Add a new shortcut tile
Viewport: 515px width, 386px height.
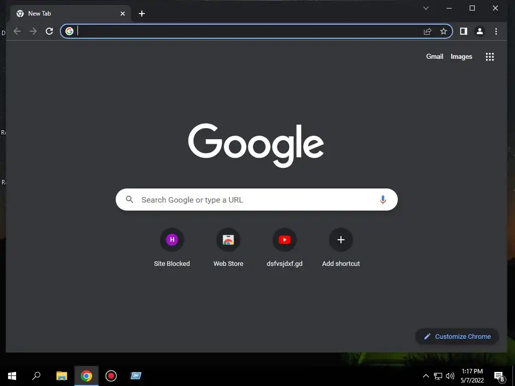(341, 247)
